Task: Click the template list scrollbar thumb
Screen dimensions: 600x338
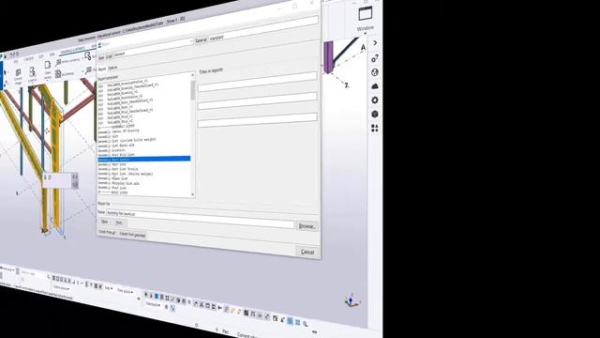Action: coord(192,90)
